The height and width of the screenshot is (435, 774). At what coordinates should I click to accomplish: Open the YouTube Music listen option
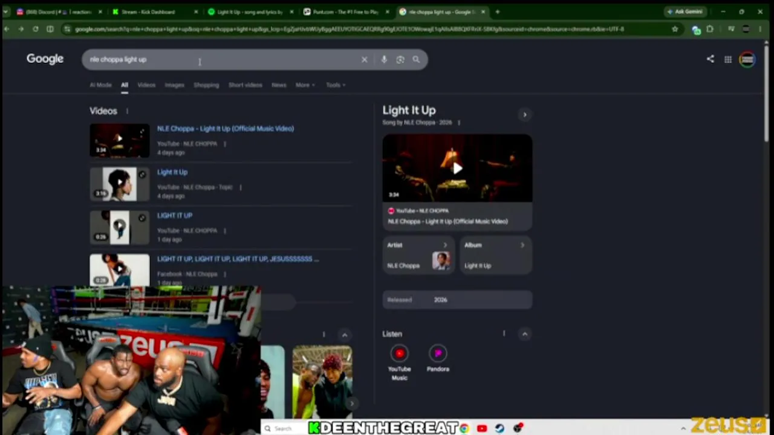(x=399, y=362)
